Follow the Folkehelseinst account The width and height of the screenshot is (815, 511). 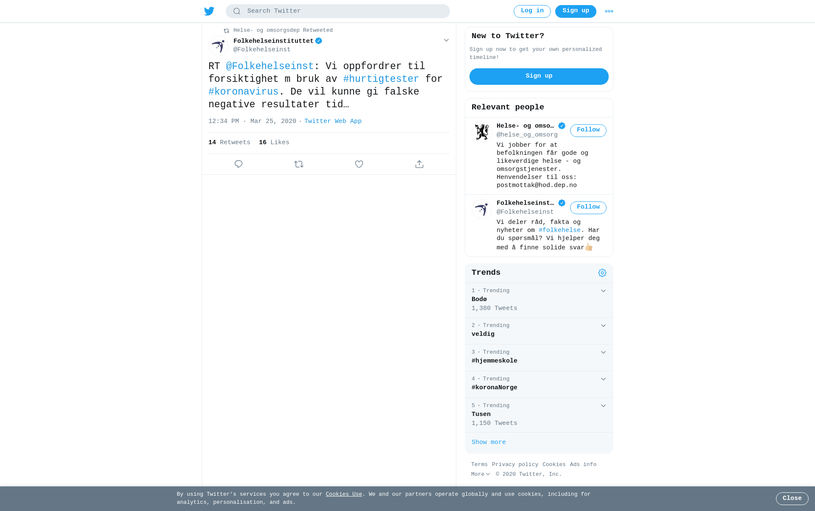tap(588, 207)
